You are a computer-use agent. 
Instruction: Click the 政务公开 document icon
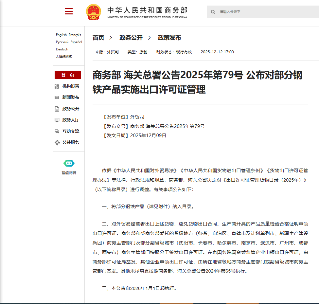click(57, 109)
